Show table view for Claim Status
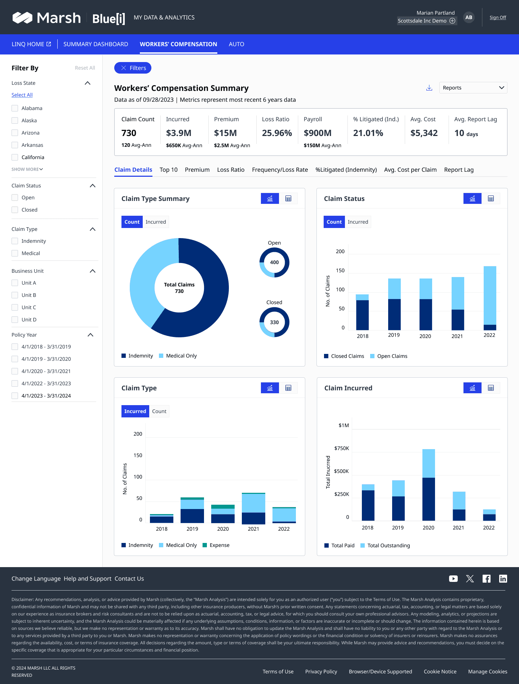The height and width of the screenshot is (684, 519). [491, 198]
